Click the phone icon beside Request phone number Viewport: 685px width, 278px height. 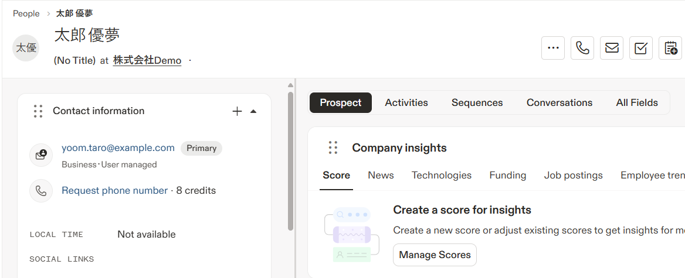(41, 191)
